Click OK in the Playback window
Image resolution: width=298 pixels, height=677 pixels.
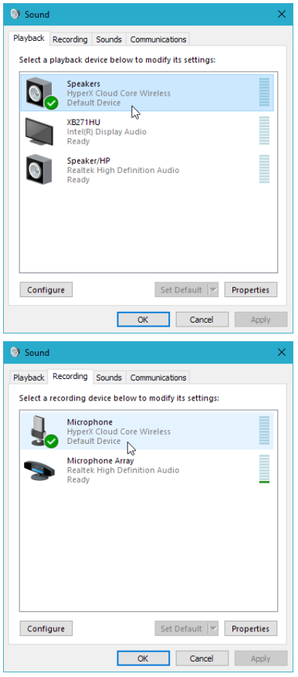click(143, 320)
